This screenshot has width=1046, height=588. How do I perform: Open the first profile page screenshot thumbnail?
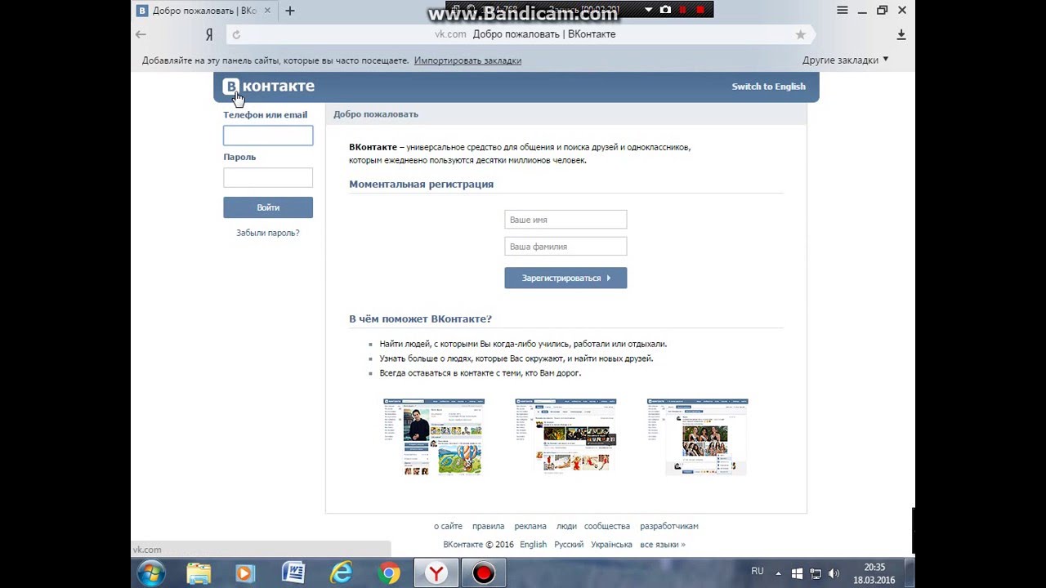(x=434, y=437)
